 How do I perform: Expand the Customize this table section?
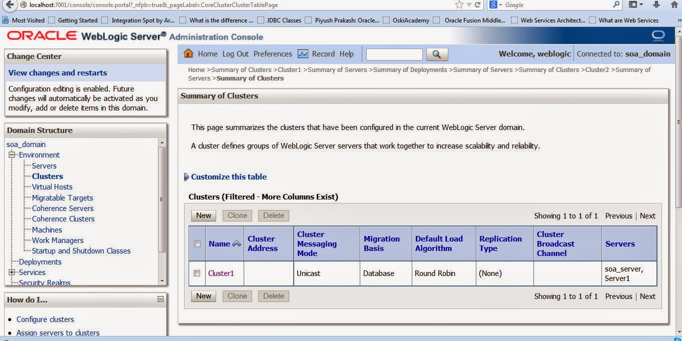tap(186, 176)
